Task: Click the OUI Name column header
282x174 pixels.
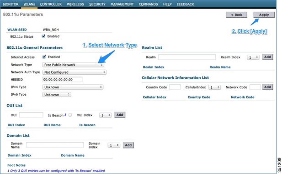Action: (52, 125)
